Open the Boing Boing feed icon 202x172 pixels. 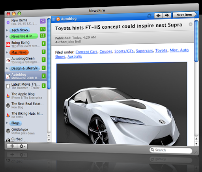8,45
